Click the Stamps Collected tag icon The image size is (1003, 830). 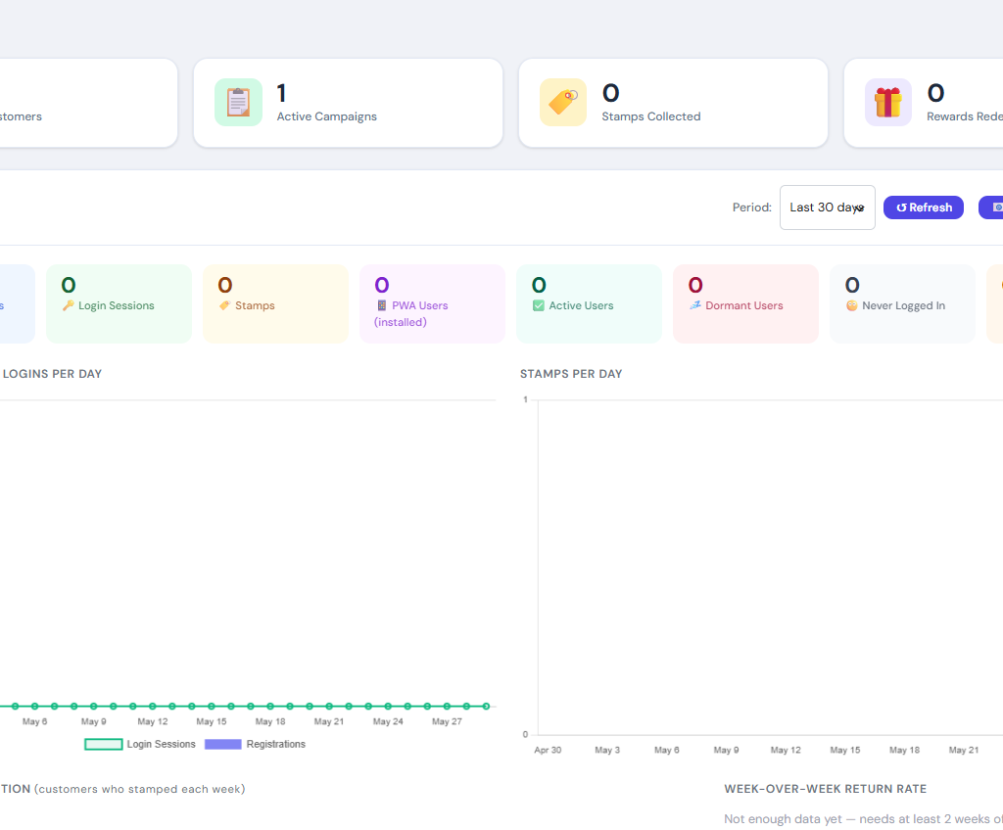click(563, 103)
